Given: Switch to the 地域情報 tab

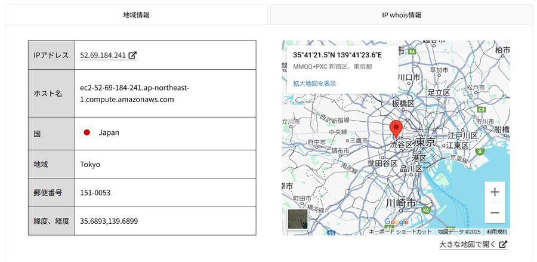Looking at the screenshot, I should click(136, 15).
